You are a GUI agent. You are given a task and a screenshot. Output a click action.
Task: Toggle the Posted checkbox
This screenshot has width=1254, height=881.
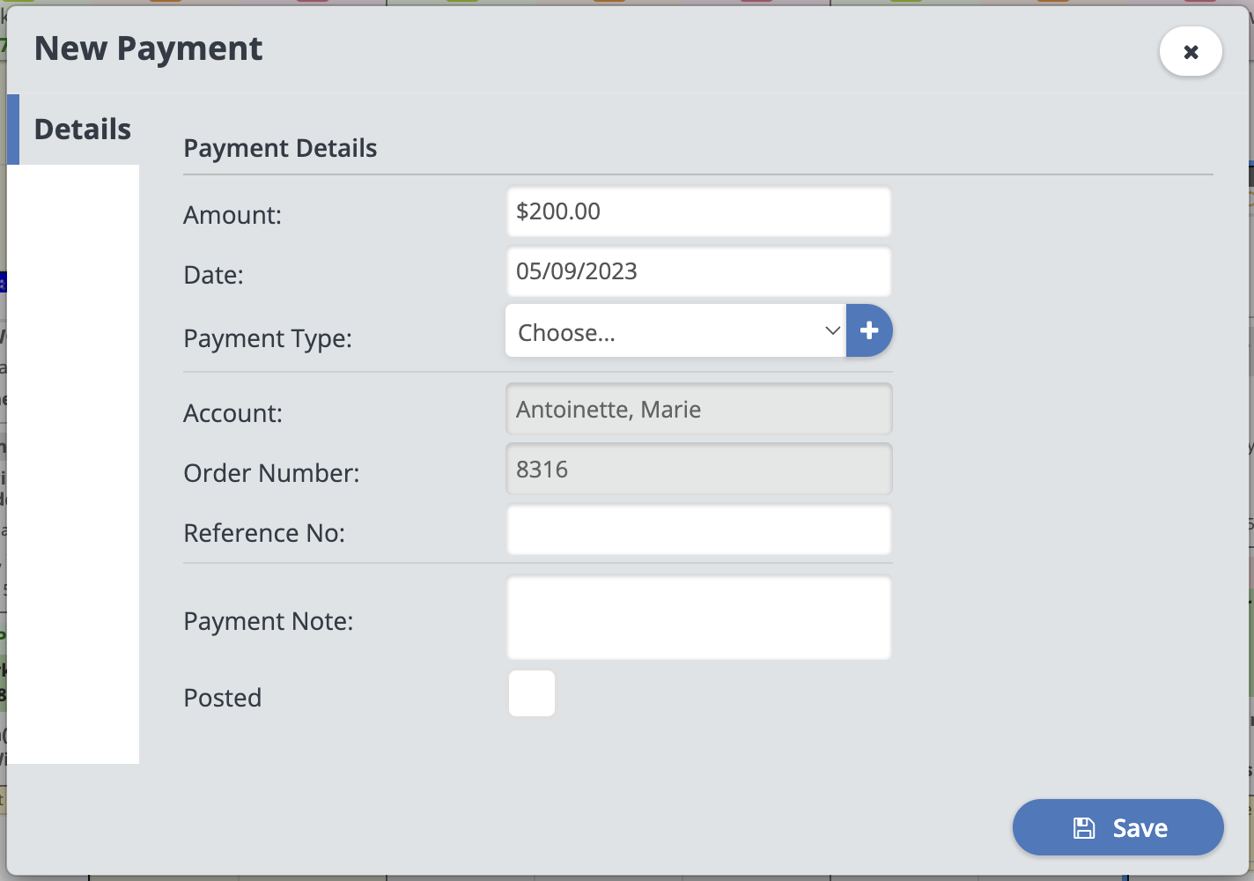pyautogui.click(x=532, y=693)
